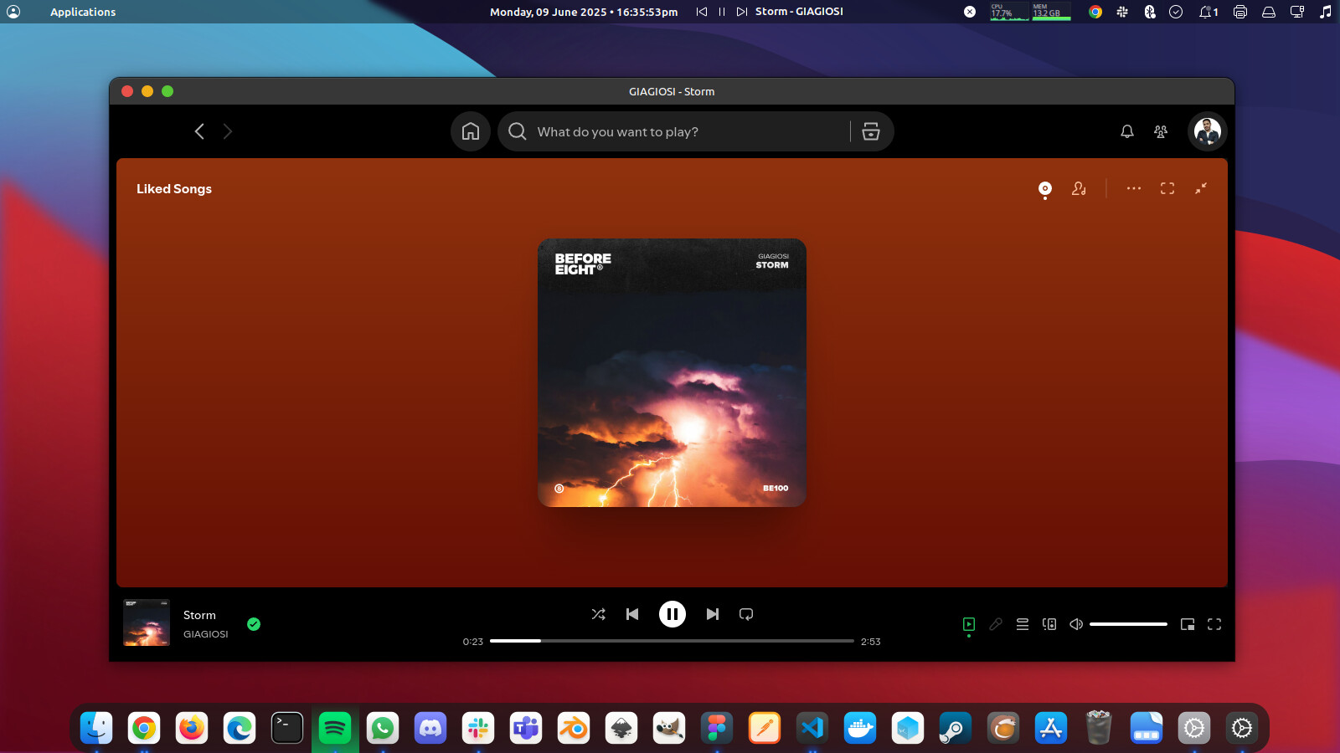Open Visual Studio Code from the dock
This screenshot has width=1340, height=753.
tap(812, 728)
